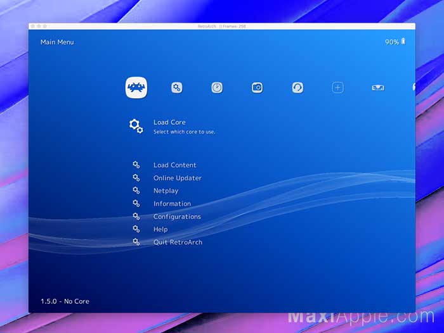Open the Import content plus icon
This screenshot has height=333, width=444.
[x=338, y=87]
